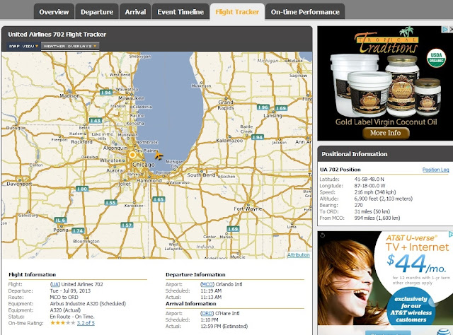Open the map Attribution link
This screenshot has height=335, width=453.
299,255
